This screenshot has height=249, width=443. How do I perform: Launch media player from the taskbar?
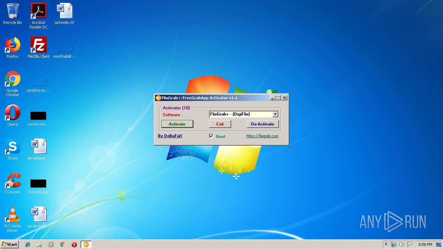point(51,245)
